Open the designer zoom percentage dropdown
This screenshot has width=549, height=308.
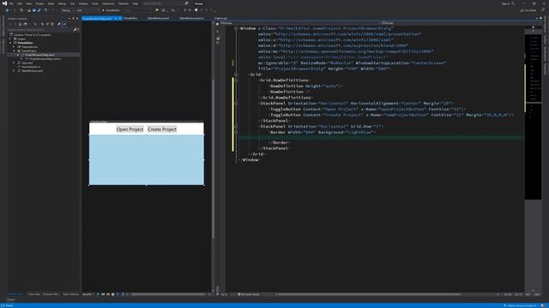coord(88,294)
